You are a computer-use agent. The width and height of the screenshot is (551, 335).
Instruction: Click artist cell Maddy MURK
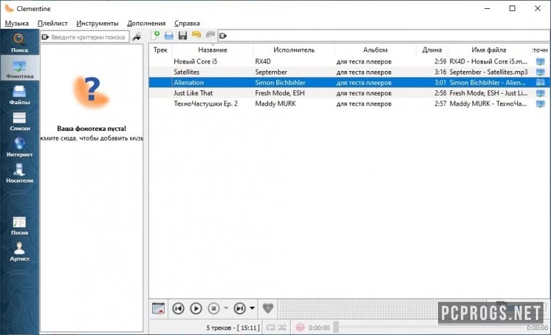coord(275,103)
